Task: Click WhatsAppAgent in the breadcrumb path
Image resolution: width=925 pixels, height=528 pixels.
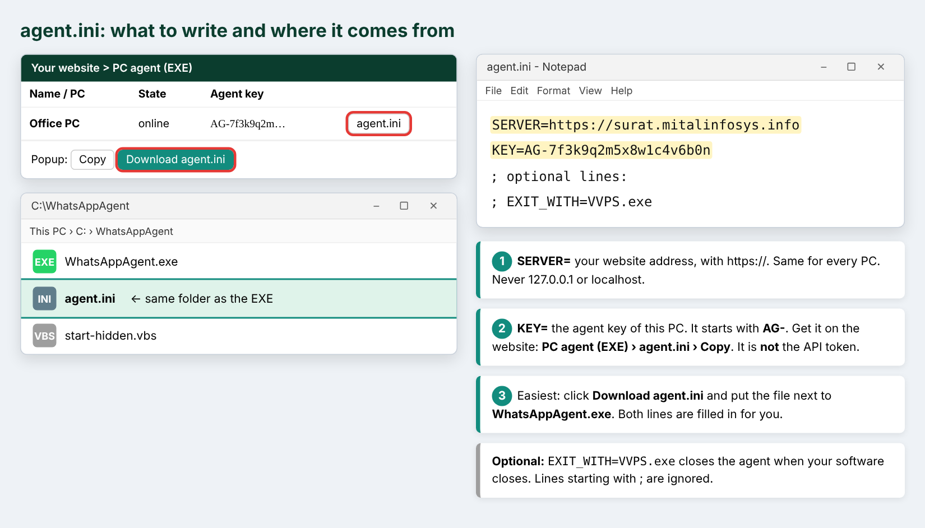Action: 135,231
